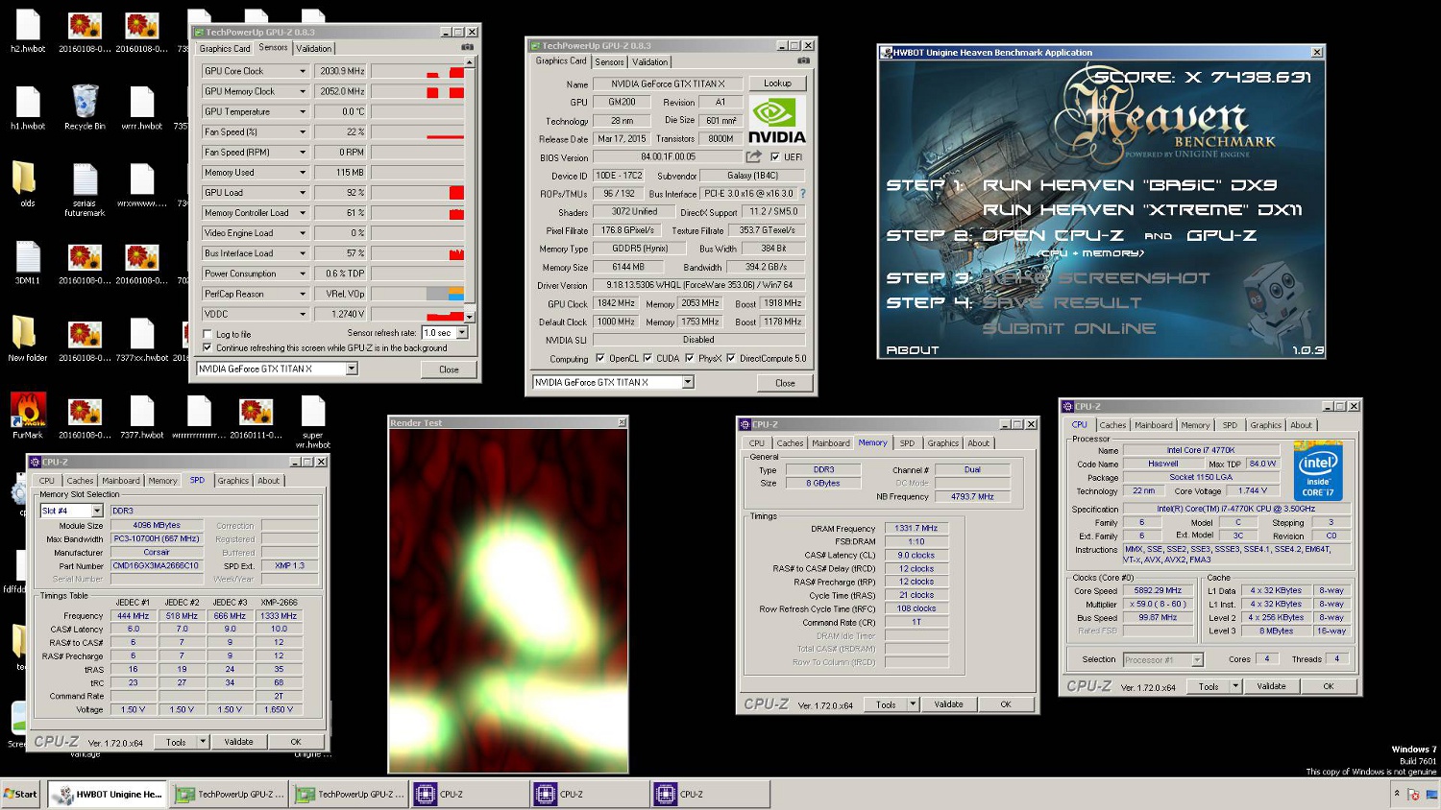Click Close button in GPU-Z Sensors window
1441x810 pixels.
[449, 369]
